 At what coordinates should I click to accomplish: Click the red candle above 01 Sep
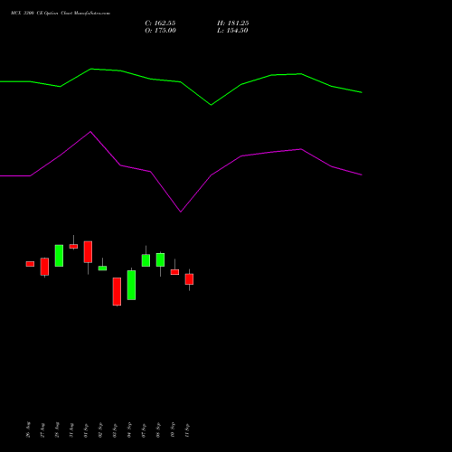coord(88,252)
